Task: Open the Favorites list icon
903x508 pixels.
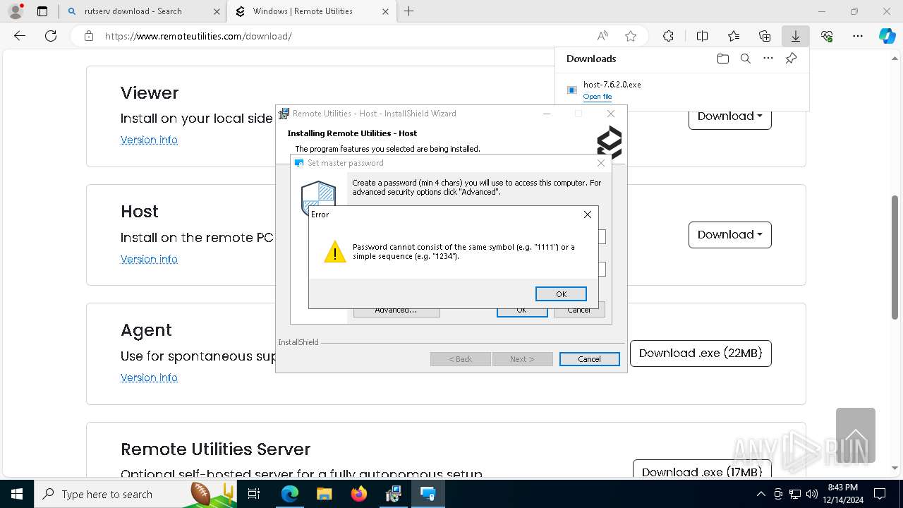Action: pos(734,36)
